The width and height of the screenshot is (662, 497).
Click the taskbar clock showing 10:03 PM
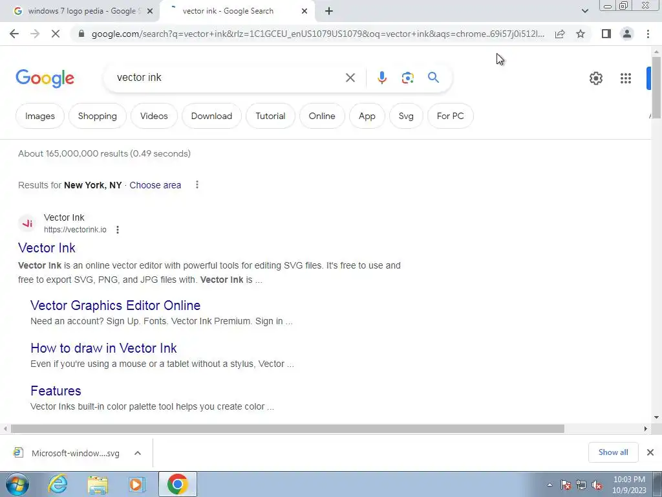629,485
